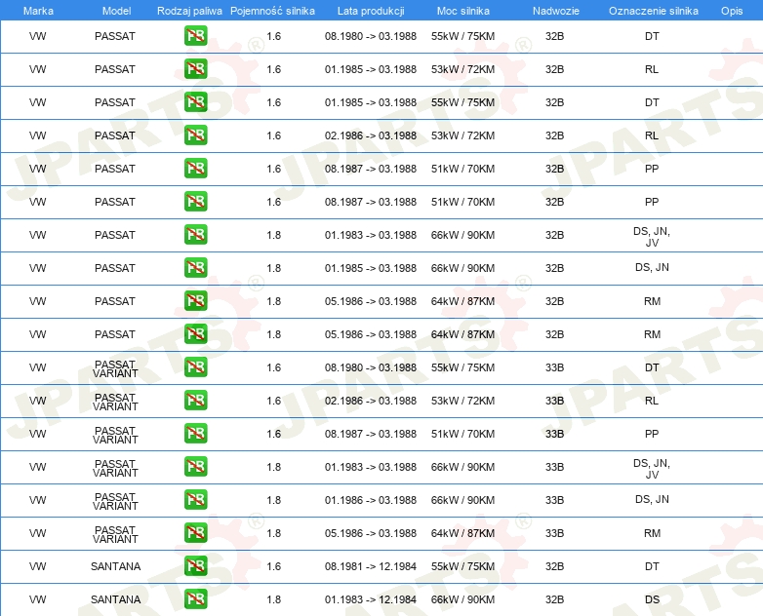Viewport: 763px width, 616px height.
Task: Click the fuel icon in PASSAT VARIANT DS, JN, JV row
Action: pos(195,467)
